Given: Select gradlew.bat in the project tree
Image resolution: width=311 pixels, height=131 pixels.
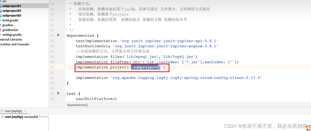Looking at the screenshot, I should (10, 30).
